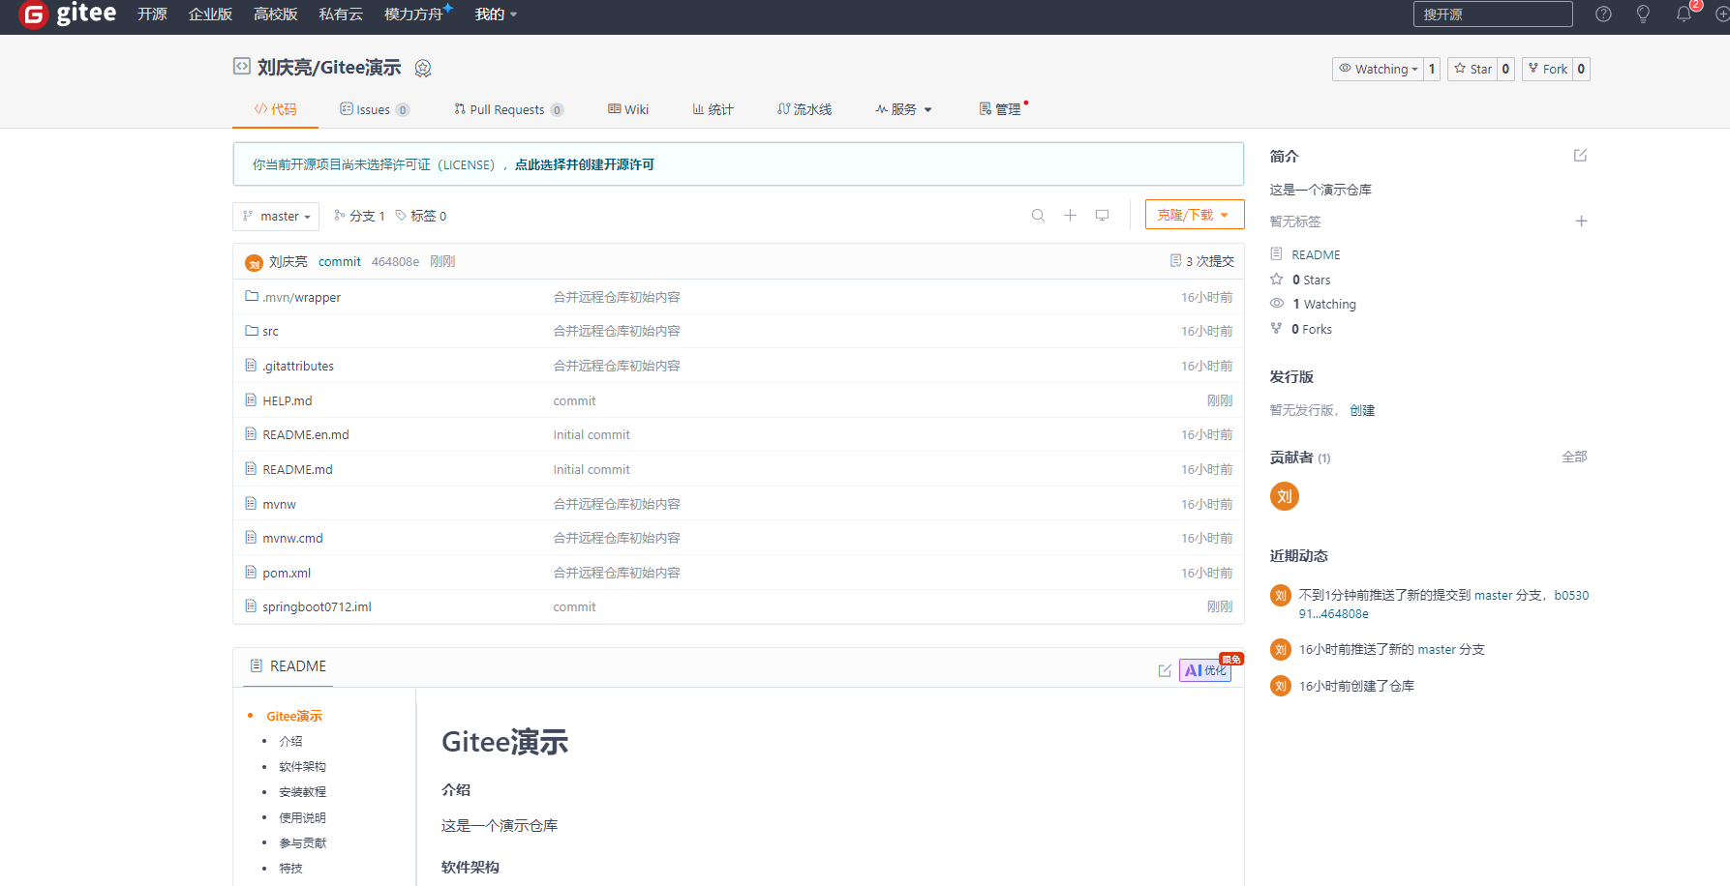1730x886 pixels.
Task: Jump to 使用说明 in README outline
Action: 302,817
